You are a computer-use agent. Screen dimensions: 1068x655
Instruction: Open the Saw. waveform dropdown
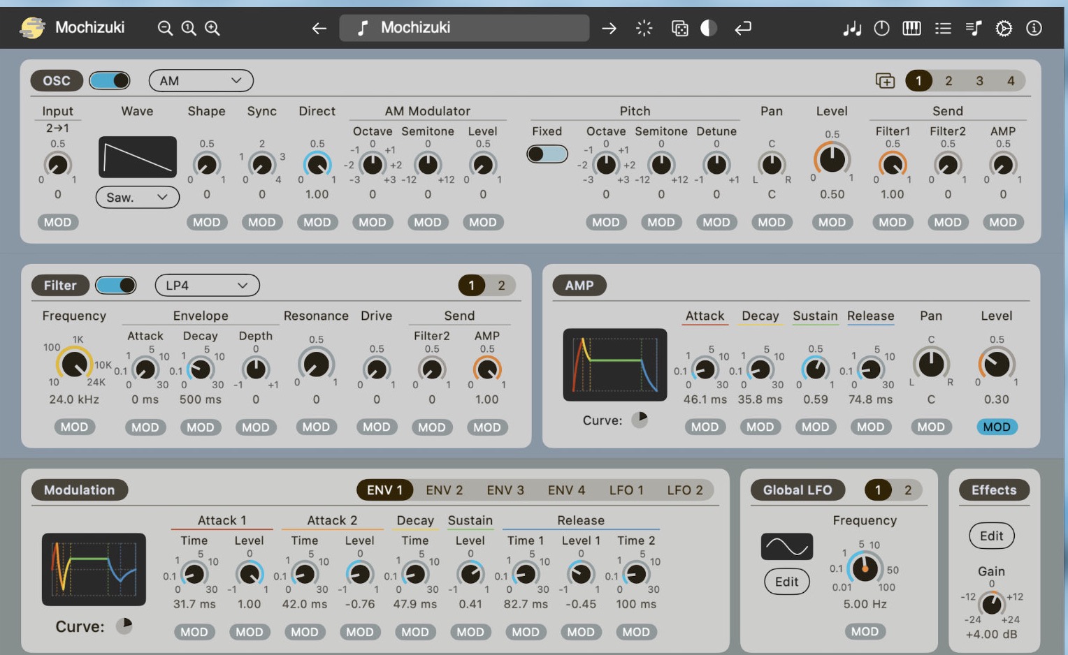(137, 198)
